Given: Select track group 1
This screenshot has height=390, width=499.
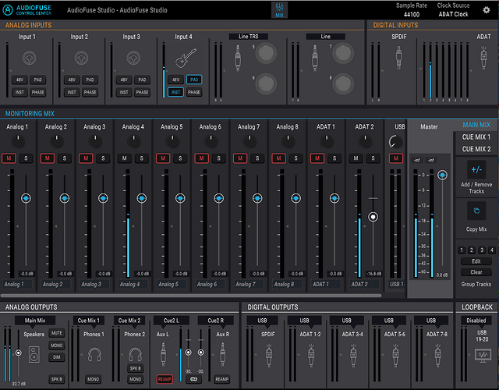Looking at the screenshot, I should pyautogui.click(x=462, y=250).
